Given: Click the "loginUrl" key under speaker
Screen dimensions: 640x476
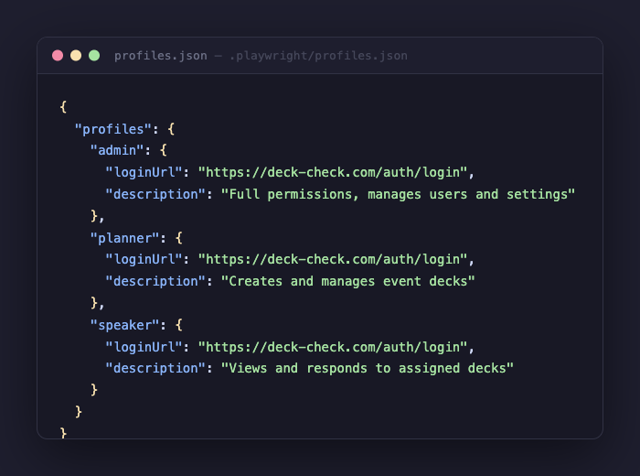Looking at the screenshot, I should 144,347.
